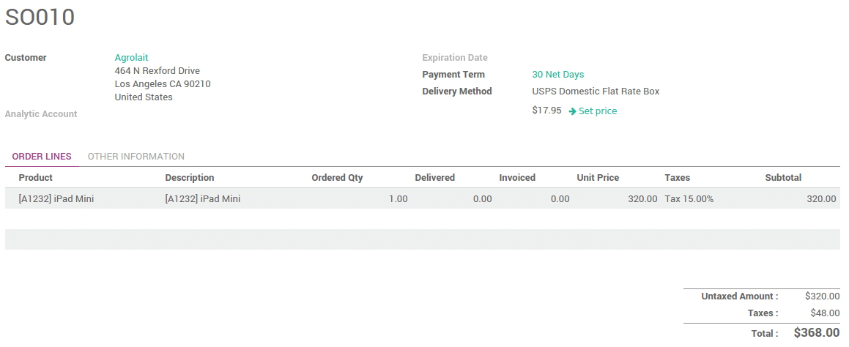Click the iPad Mini cell in Description column
The height and width of the screenshot is (347, 849).
click(203, 199)
